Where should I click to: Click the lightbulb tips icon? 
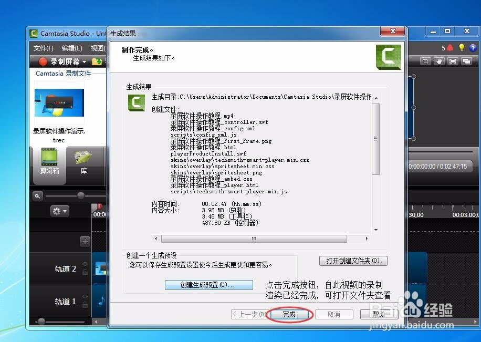coord(462,48)
